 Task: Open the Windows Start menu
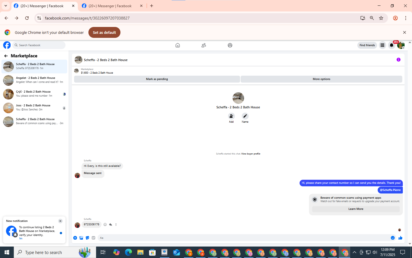7,252
